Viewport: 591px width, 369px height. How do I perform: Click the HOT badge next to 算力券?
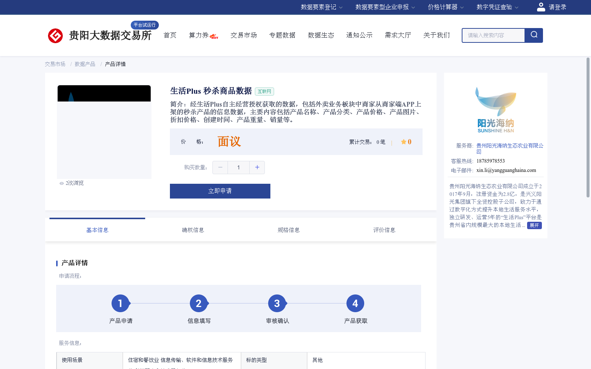click(214, 37)
